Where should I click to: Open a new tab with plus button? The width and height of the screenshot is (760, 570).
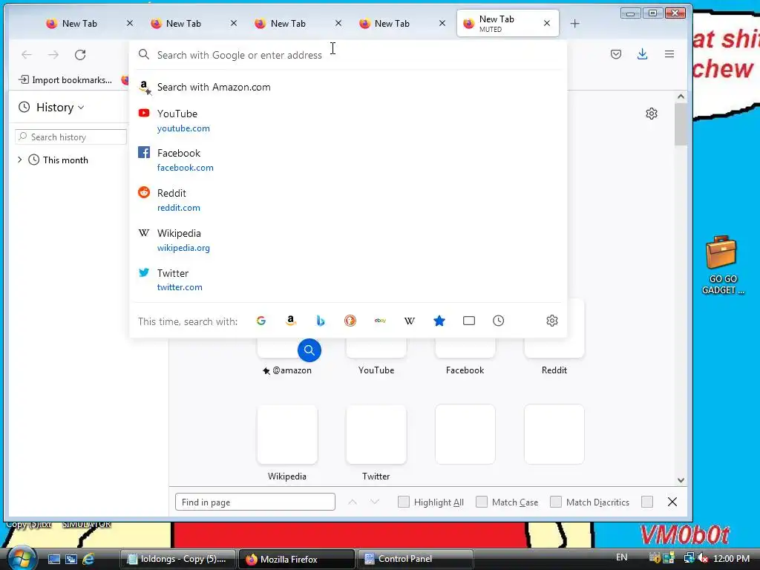tap(575, 23)
